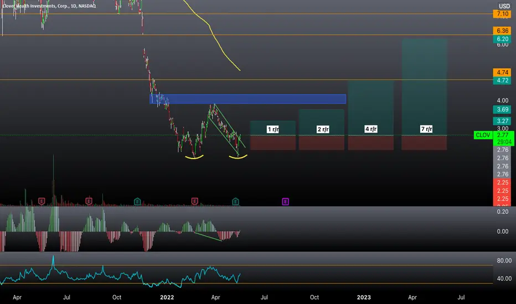Click the 3.00 price axis value
Screen dimensions: 516x304
pos(503,128)
